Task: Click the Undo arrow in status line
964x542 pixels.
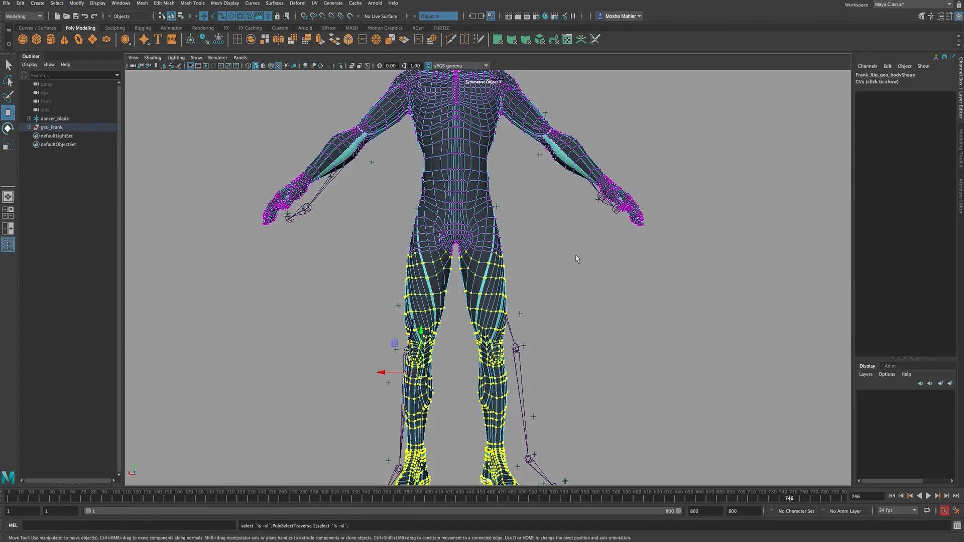Action: pos(85,16)
